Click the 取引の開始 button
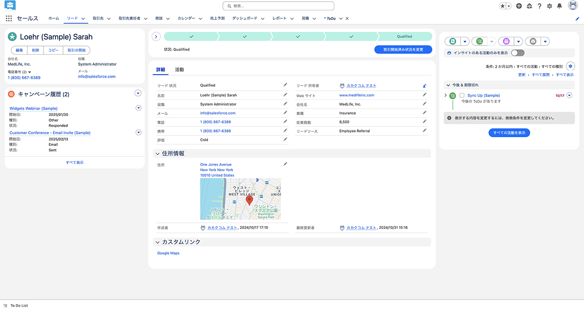The image size is (584, 311). (x=76, y=50)
